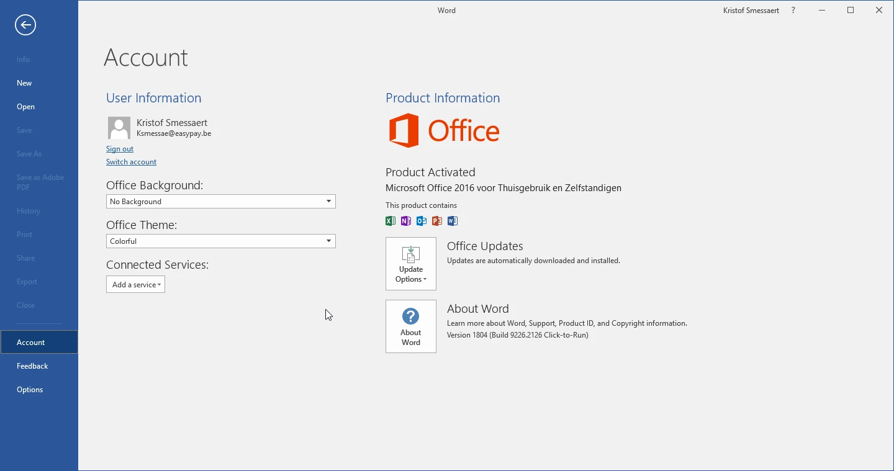Viewport: 894px width, 471px height.
Task: Minimize the Word window
Action: [822, 11]
